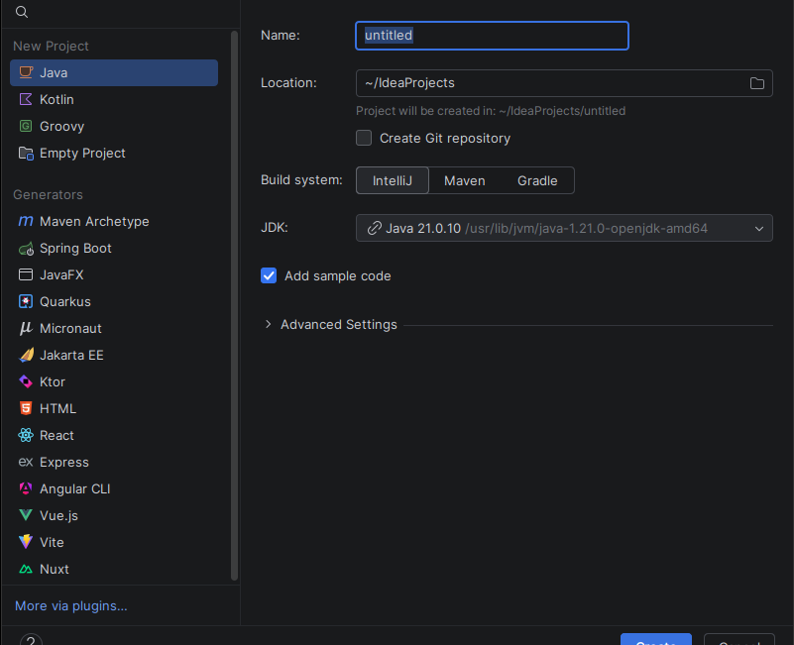Choose the Jakarta EE sail icon
Image resolution: width=794 pixels, height=645 pixels.
(x=26, y=355)
